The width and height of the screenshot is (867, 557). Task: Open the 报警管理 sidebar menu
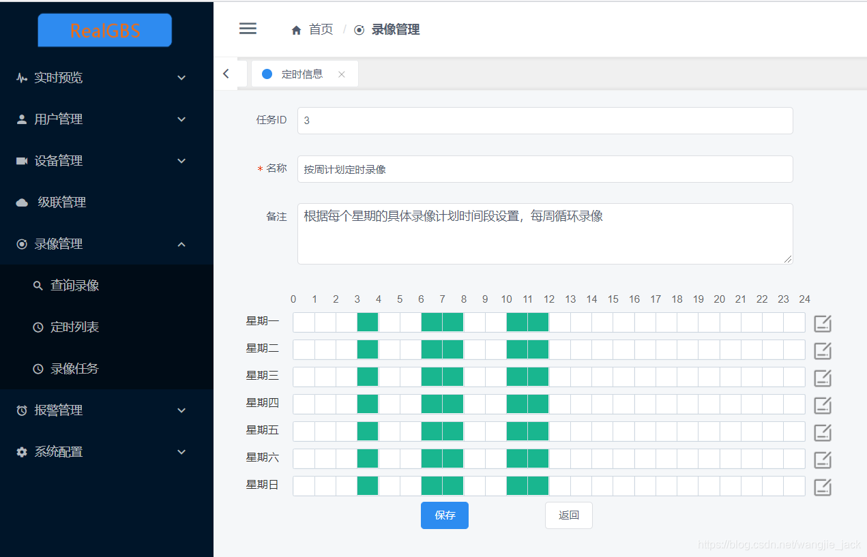tap(106, 410)
